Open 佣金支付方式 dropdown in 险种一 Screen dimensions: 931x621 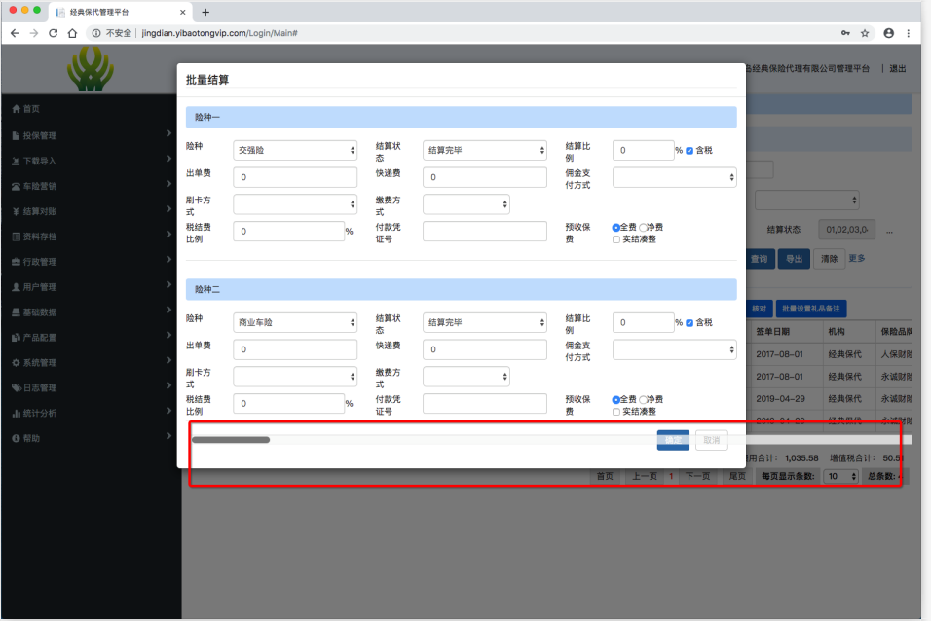675,177
